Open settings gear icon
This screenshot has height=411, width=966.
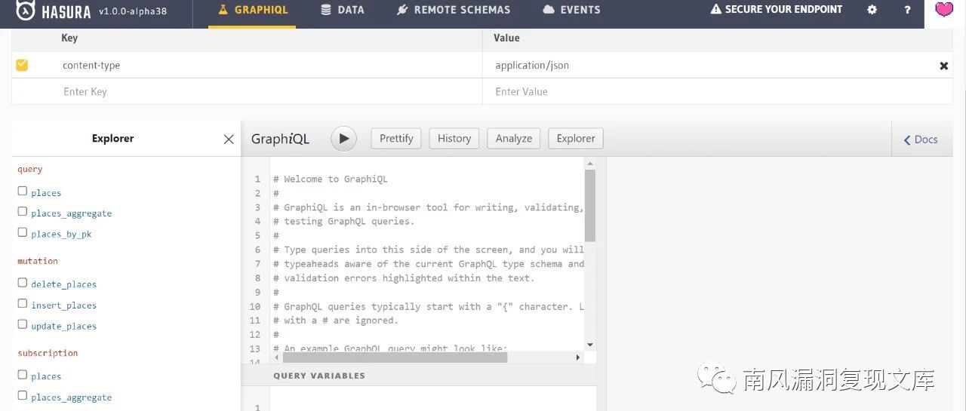tap(872, 10)
